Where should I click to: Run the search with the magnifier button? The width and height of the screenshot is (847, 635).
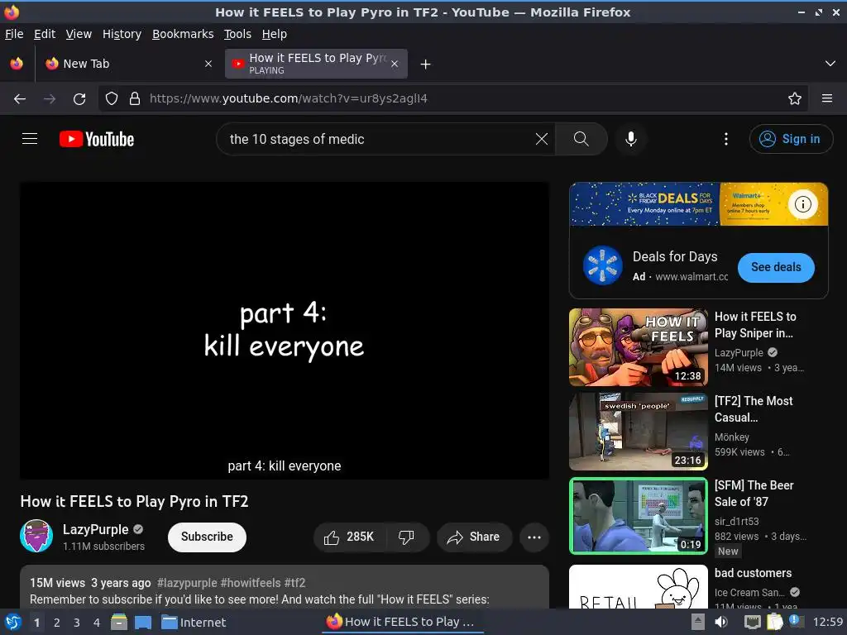tap(581, 139)
